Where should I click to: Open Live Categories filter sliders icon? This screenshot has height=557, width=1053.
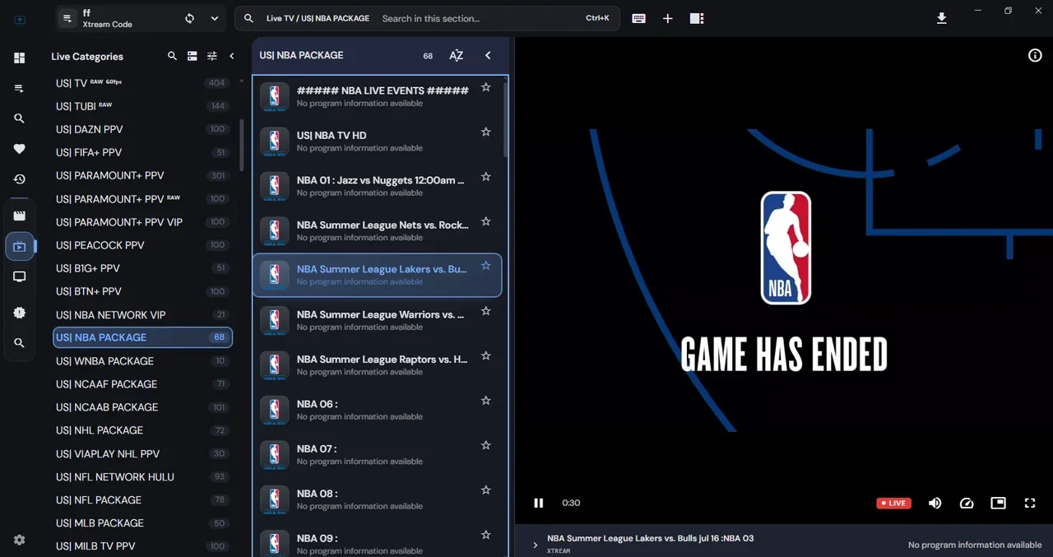click(x=212, y=56)
